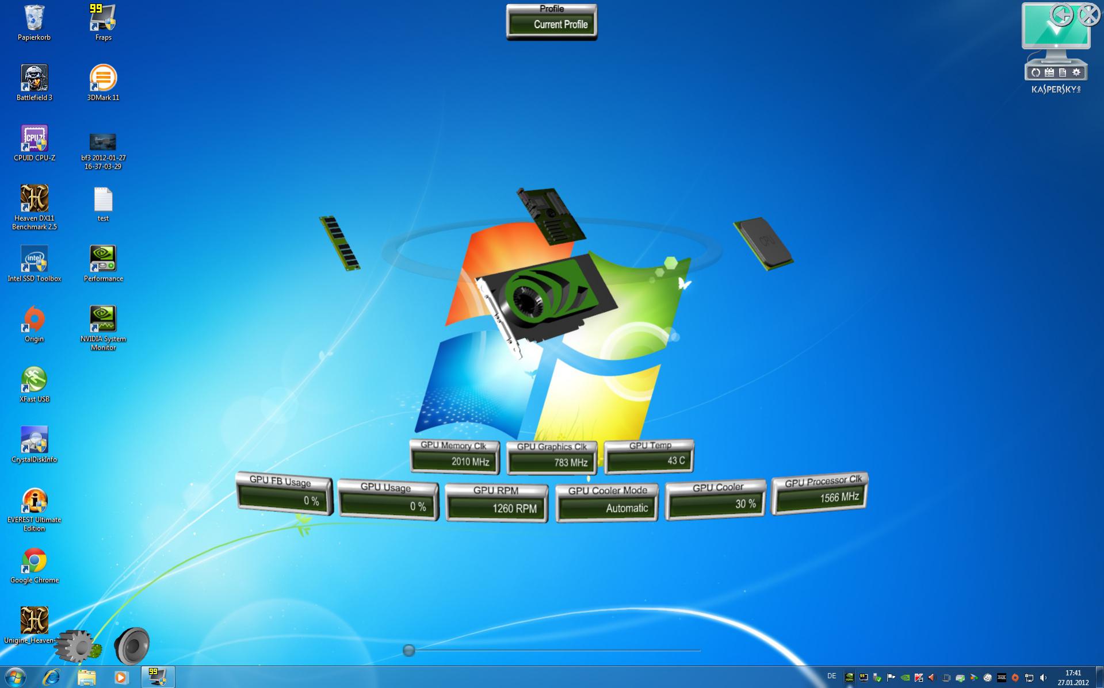Click the gear settings icon of the monitor
1104x688 pixels.
click(77, 647)
